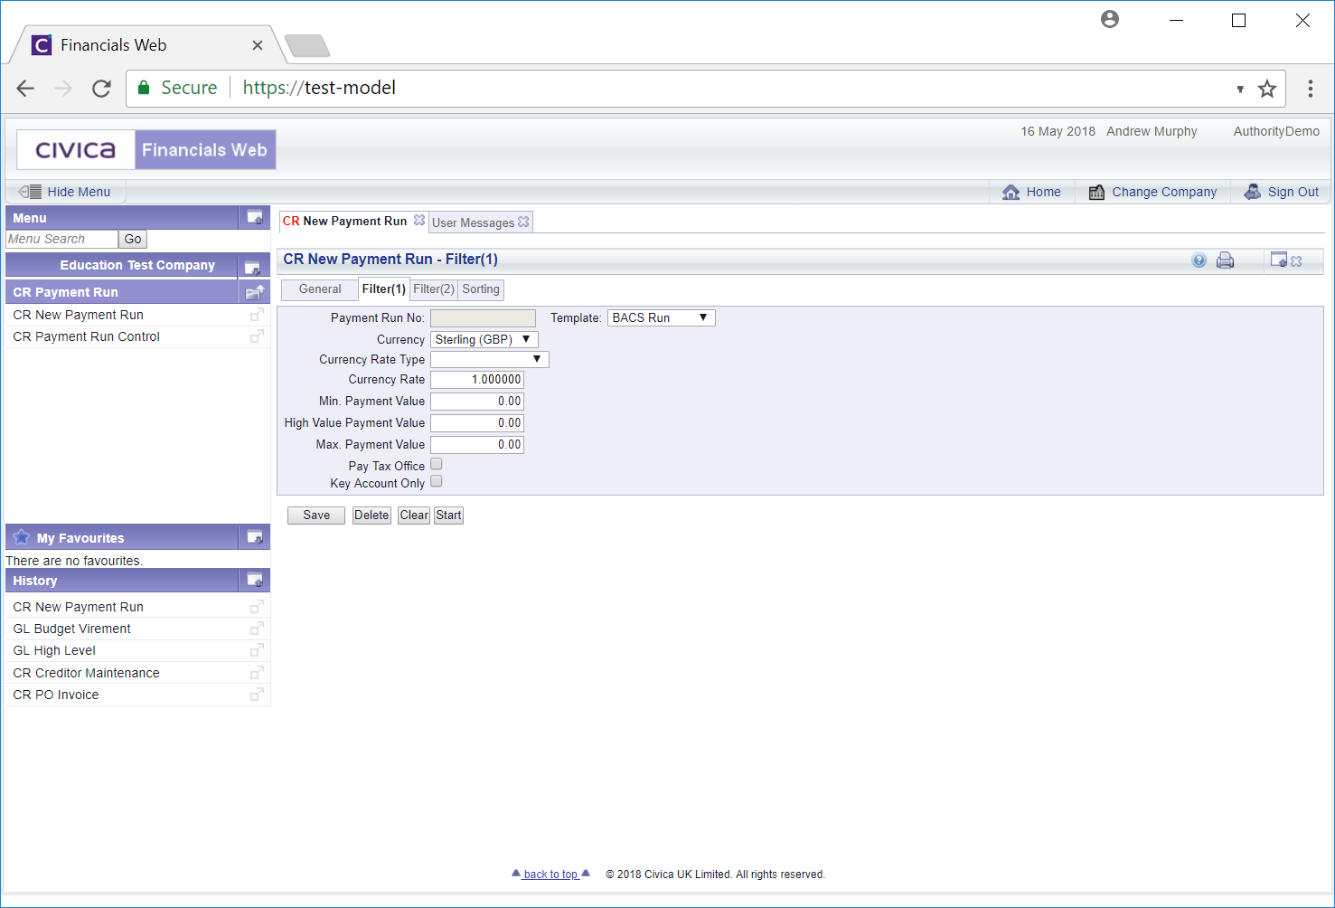Click the Sign Out person icon
The width and height of the screenshot is (1335, 908).
pyautogui.click(x=1252, y=192)
